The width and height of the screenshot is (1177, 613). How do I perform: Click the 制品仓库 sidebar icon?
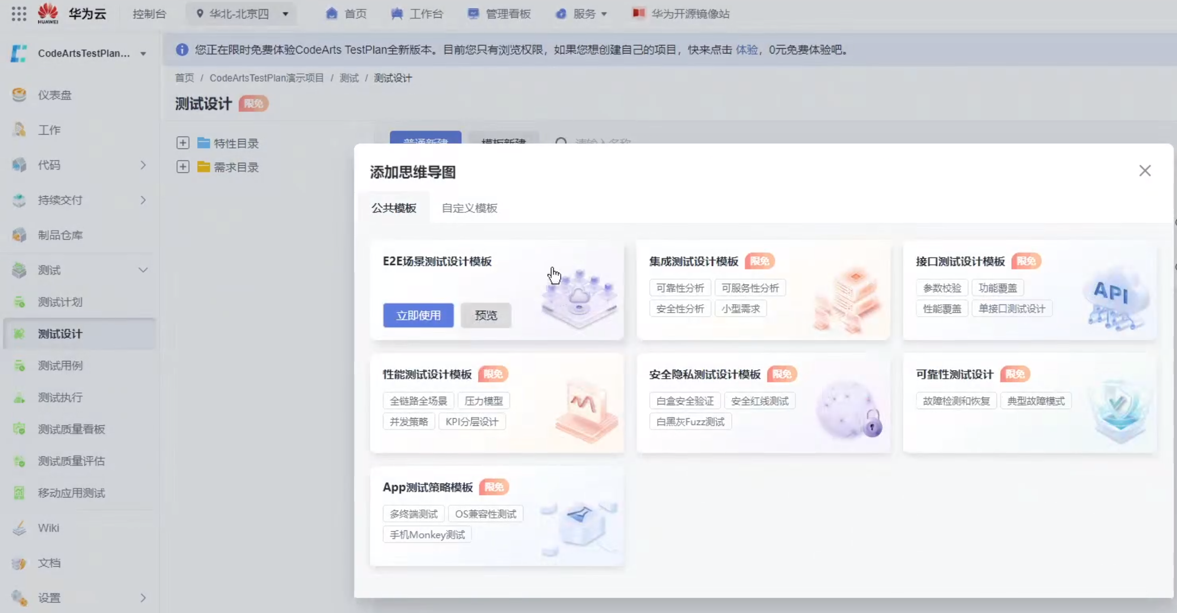(19, 235)
